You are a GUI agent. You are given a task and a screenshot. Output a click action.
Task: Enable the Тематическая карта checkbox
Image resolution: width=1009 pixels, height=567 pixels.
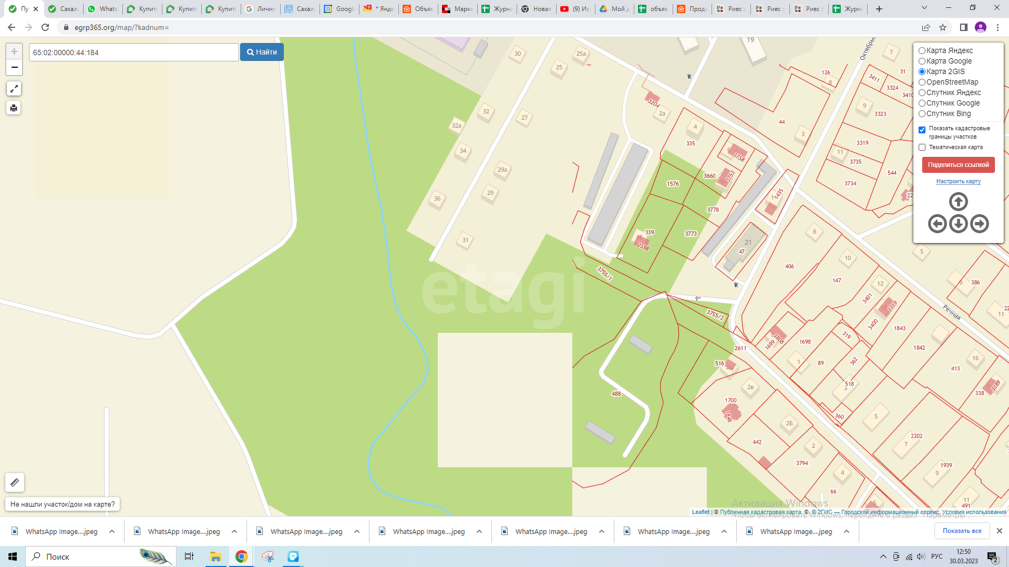tap(922, 148)
